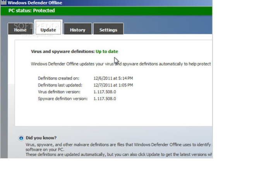271x169 pixels.
Task: Click the line starting 'These definitions are updated automatically'
Action: [x=119, y=154]
